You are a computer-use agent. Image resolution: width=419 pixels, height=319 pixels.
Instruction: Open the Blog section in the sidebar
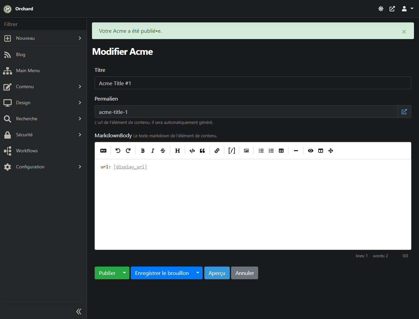click(21, 54)
